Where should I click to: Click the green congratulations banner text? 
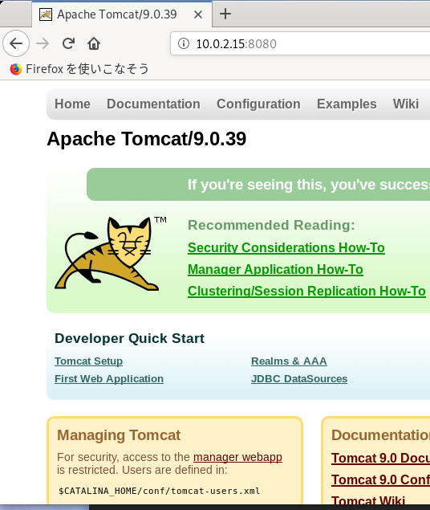pos(309,185)
